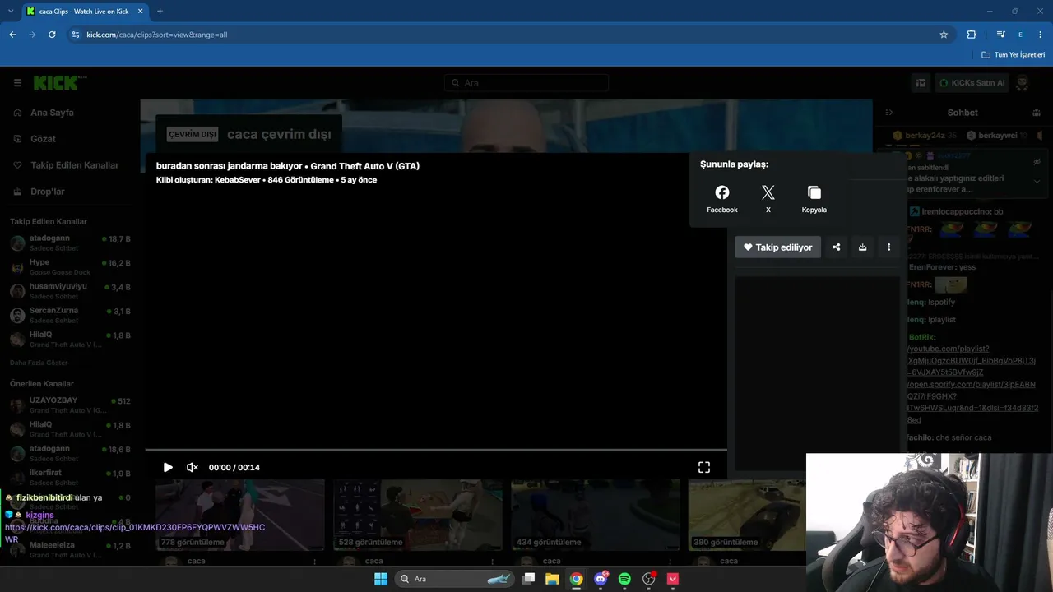Open the Chrome three-dot menu
This screenshot has height=592, width=1053.
pos(1041,35)
